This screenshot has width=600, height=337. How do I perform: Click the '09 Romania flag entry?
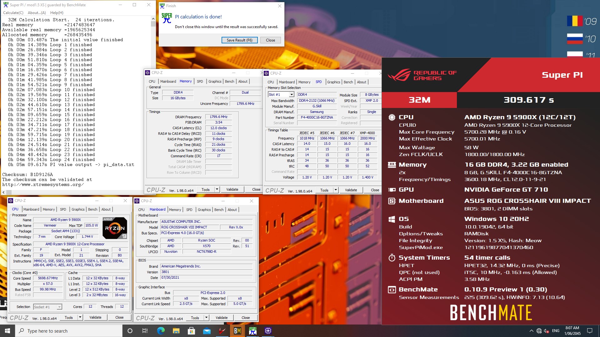pyautogui.click(x=582, y=21)
